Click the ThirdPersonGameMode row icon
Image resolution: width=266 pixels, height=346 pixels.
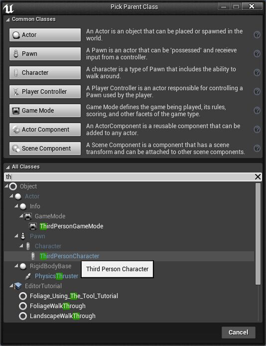click(x=33, y=226)
